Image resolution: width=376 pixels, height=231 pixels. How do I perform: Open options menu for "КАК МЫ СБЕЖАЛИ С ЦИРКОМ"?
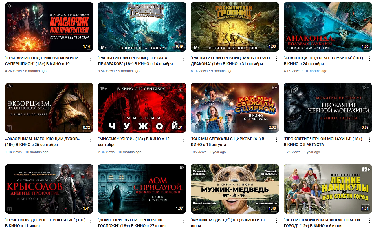[277, 140]
